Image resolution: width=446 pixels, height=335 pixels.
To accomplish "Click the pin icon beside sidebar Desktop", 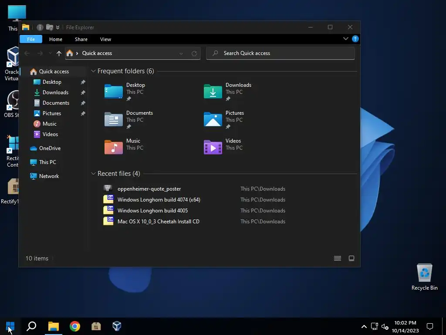I will 83,82.
